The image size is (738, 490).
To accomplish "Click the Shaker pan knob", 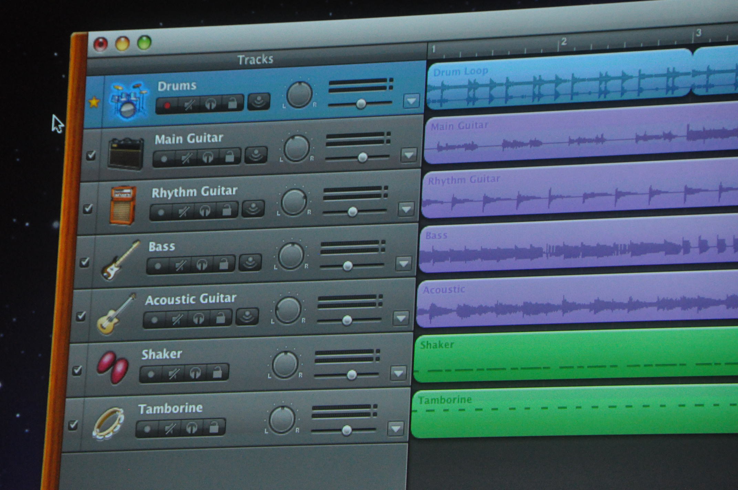I will (285, 364).
